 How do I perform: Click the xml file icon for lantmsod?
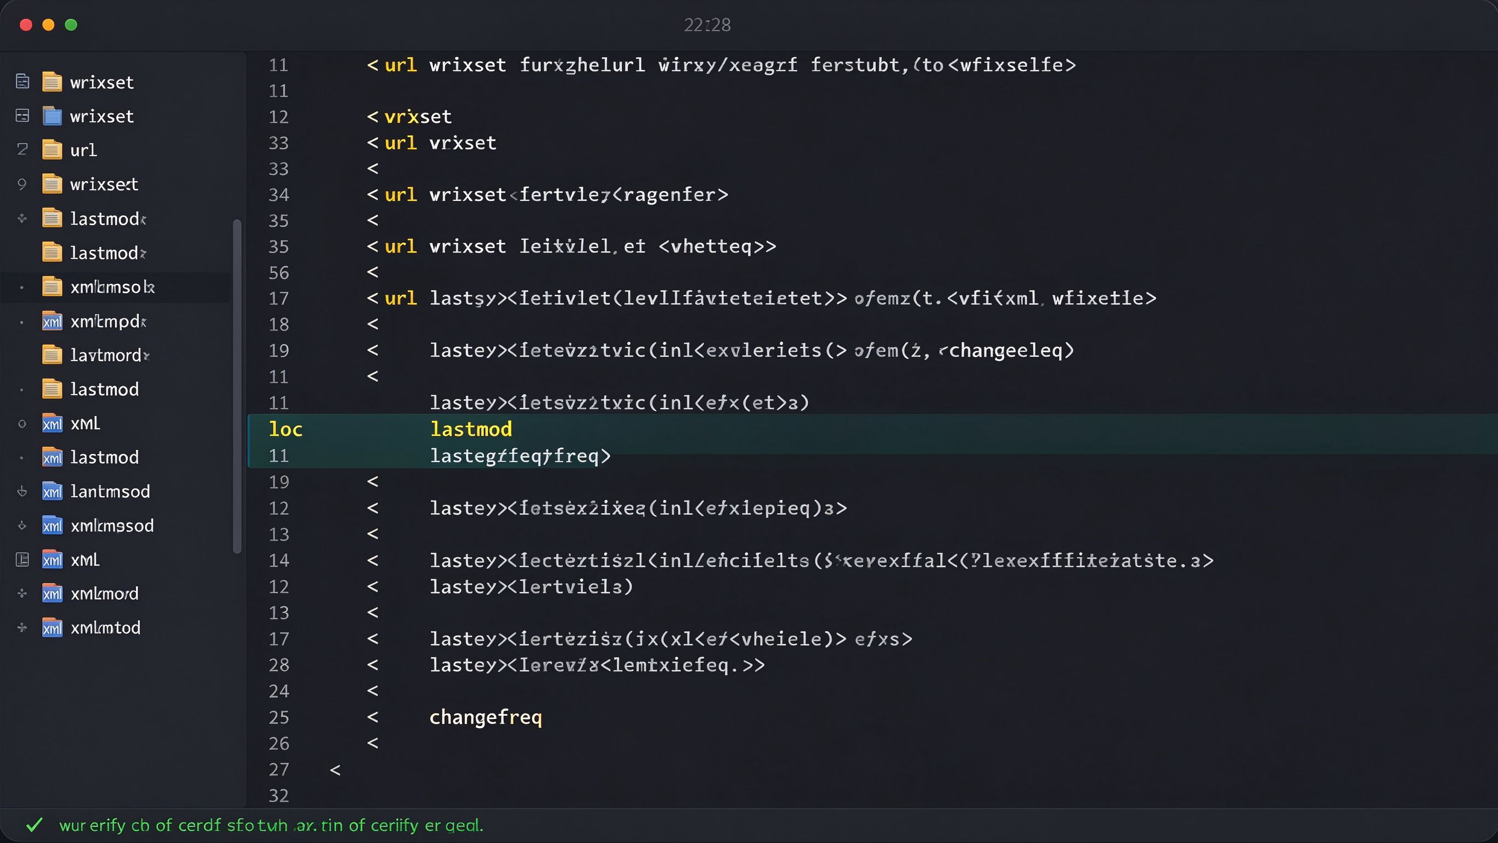pos(52,491)
